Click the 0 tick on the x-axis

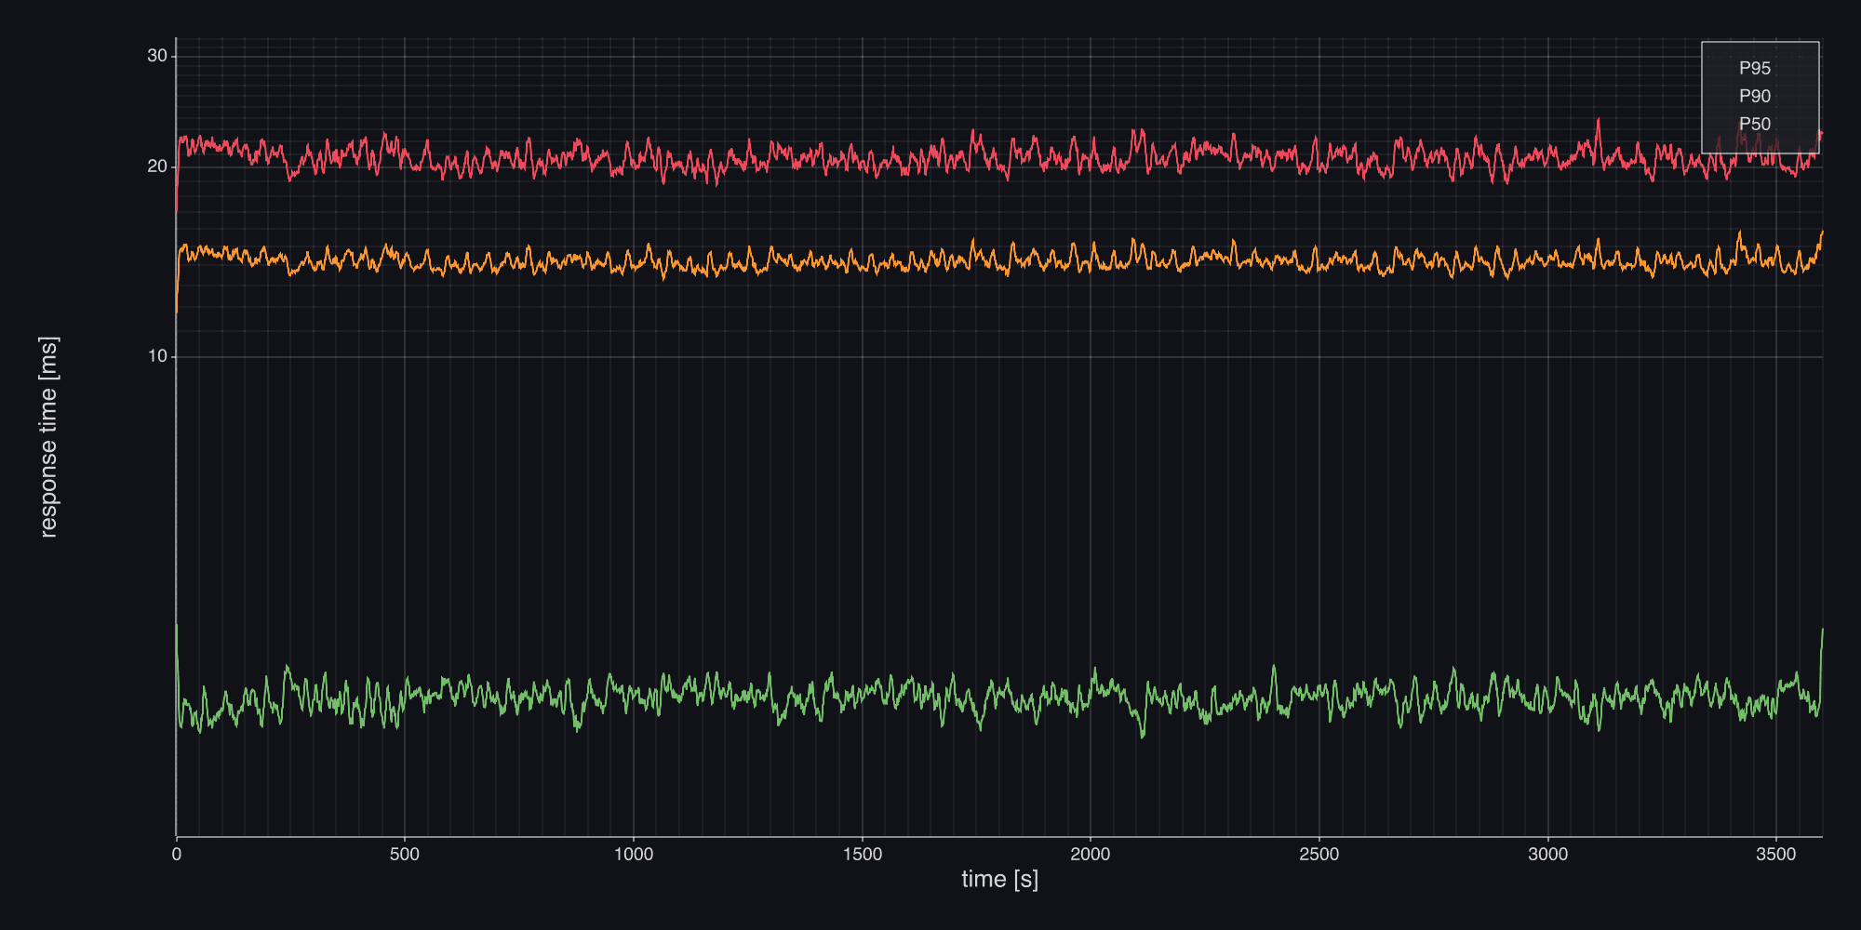(x=177, y=855)
